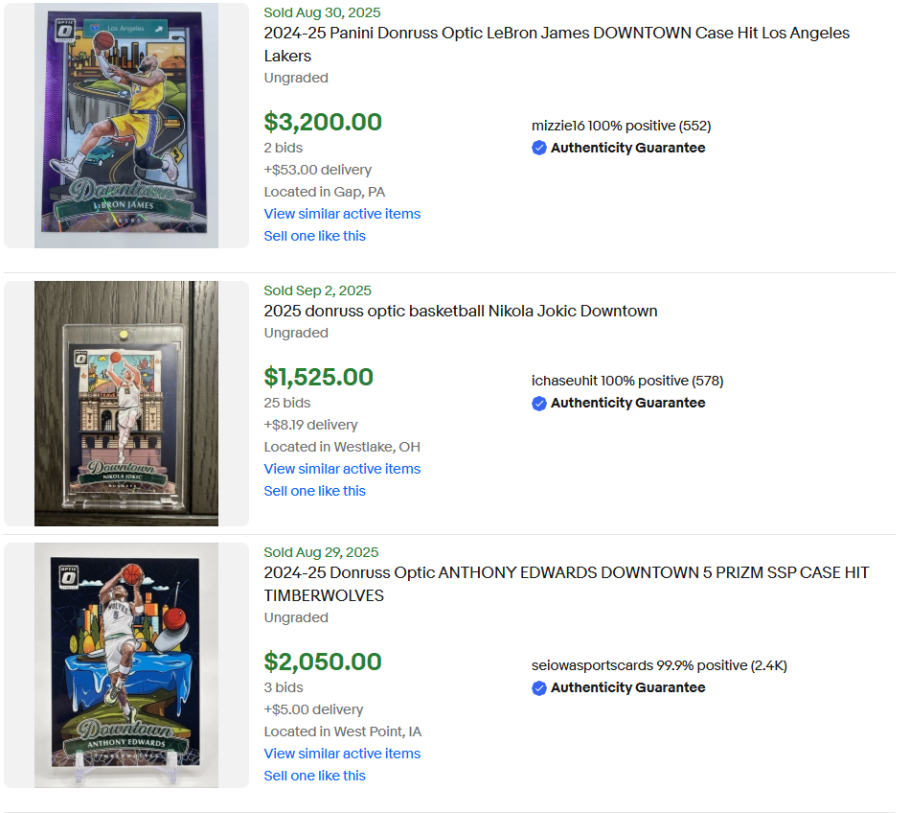
Task: Open the Anthony Edwards Downtown card image
Action: (126, 665)
